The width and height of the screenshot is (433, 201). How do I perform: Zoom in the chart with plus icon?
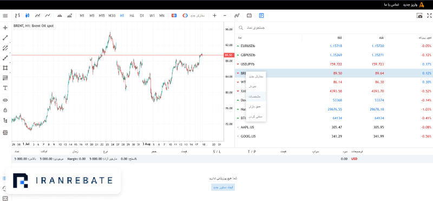point(214,16)
